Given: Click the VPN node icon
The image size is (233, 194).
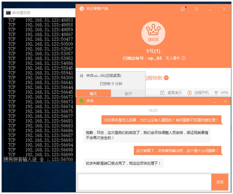Looking at the screenshot, I should tap(216, 93).
